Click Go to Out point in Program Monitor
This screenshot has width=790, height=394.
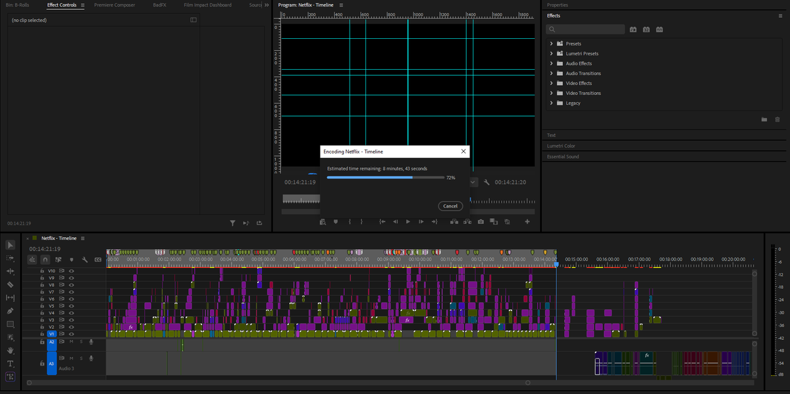[x=434, y=222]
